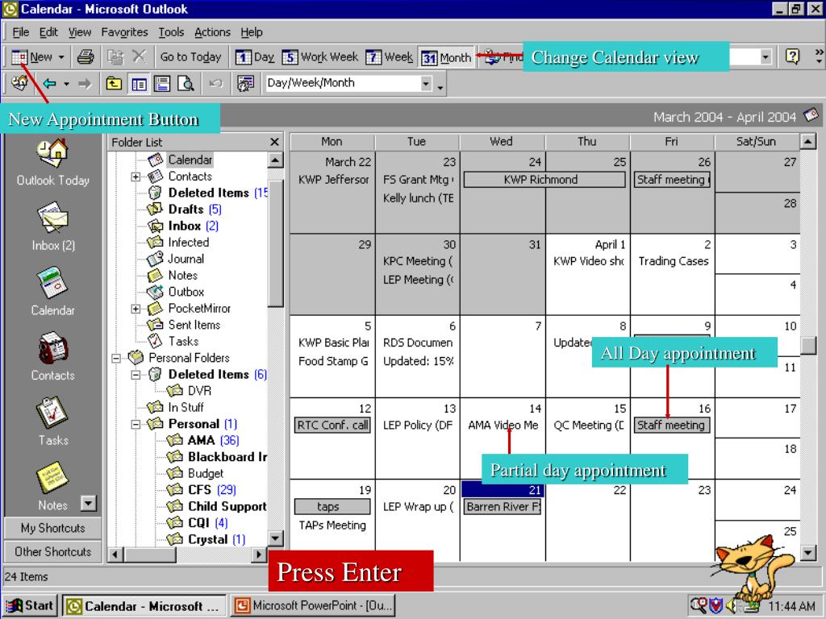Open the Calendar shortcut in Outlook bar

[x=52, y=292]
